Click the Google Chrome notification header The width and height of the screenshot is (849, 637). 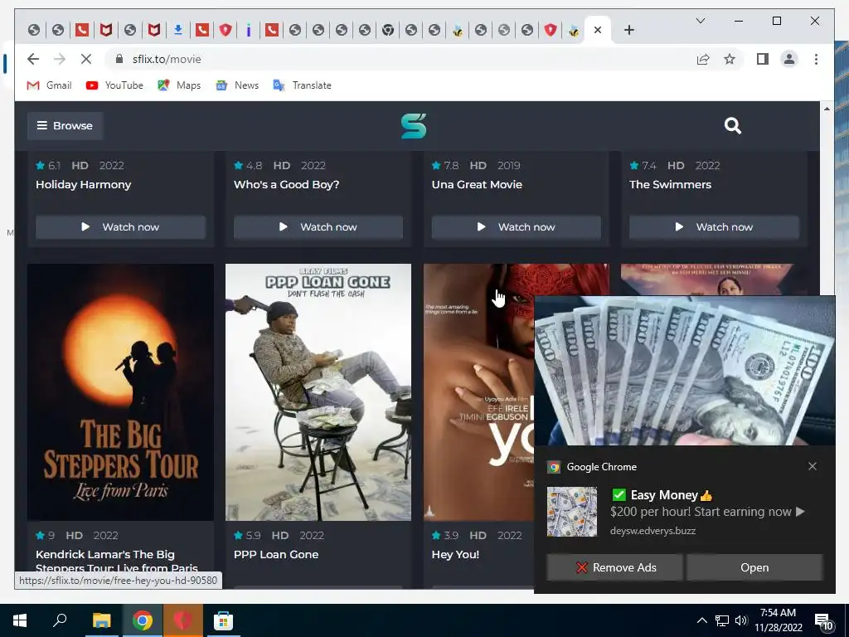click(592, 466)
